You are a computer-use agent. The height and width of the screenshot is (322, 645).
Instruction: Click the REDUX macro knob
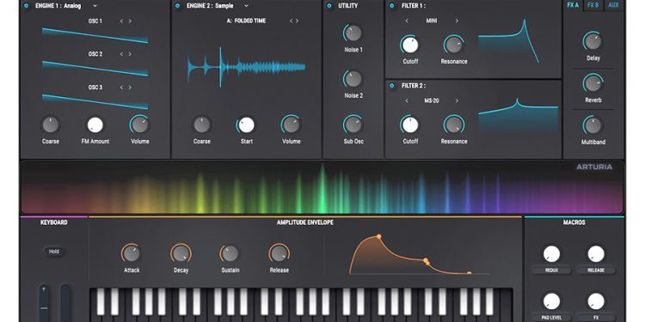click(x=551, y=254)
